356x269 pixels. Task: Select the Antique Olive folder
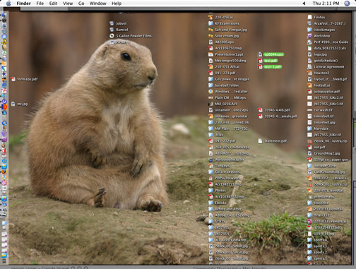[309, 166]
